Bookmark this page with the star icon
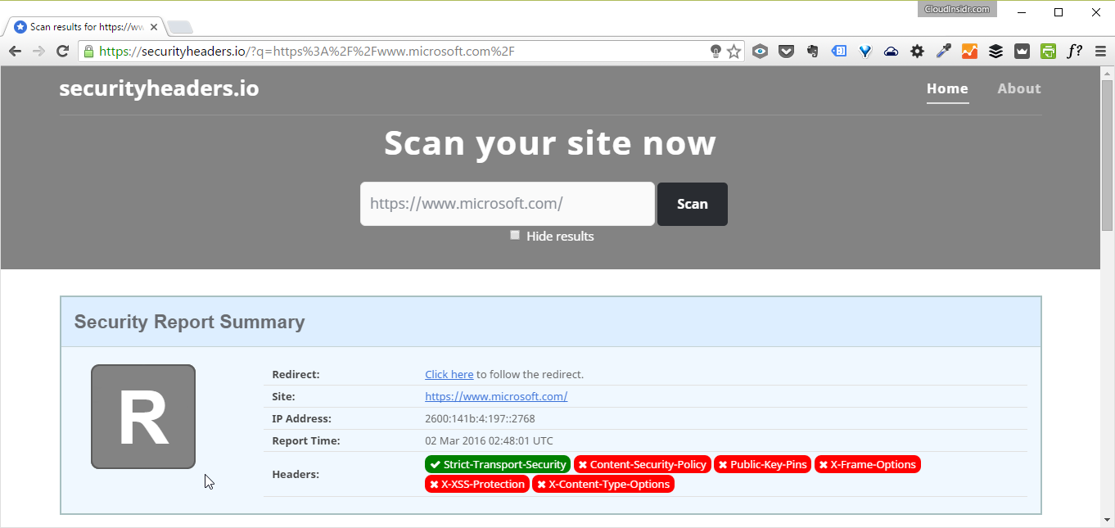The width and height of the screenshot is (1115, 528). pos(734,52)
